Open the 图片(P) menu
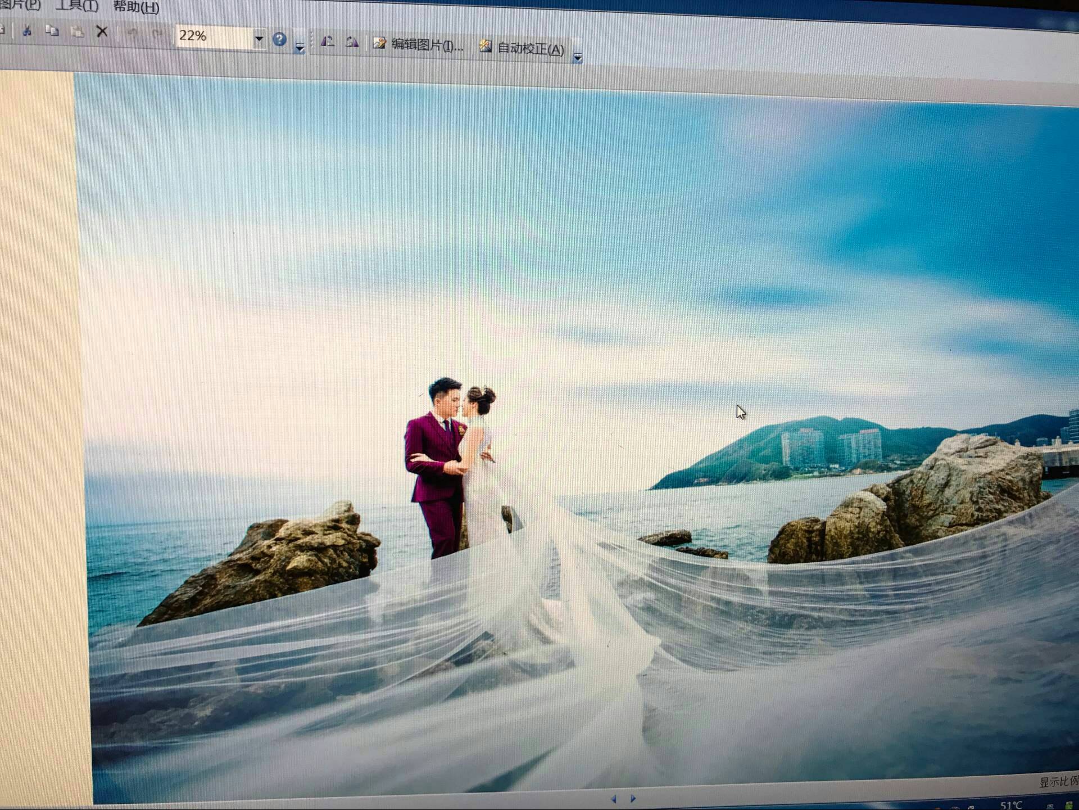Viewport: 1079px width, 810px height. click(x=20, y=5)
